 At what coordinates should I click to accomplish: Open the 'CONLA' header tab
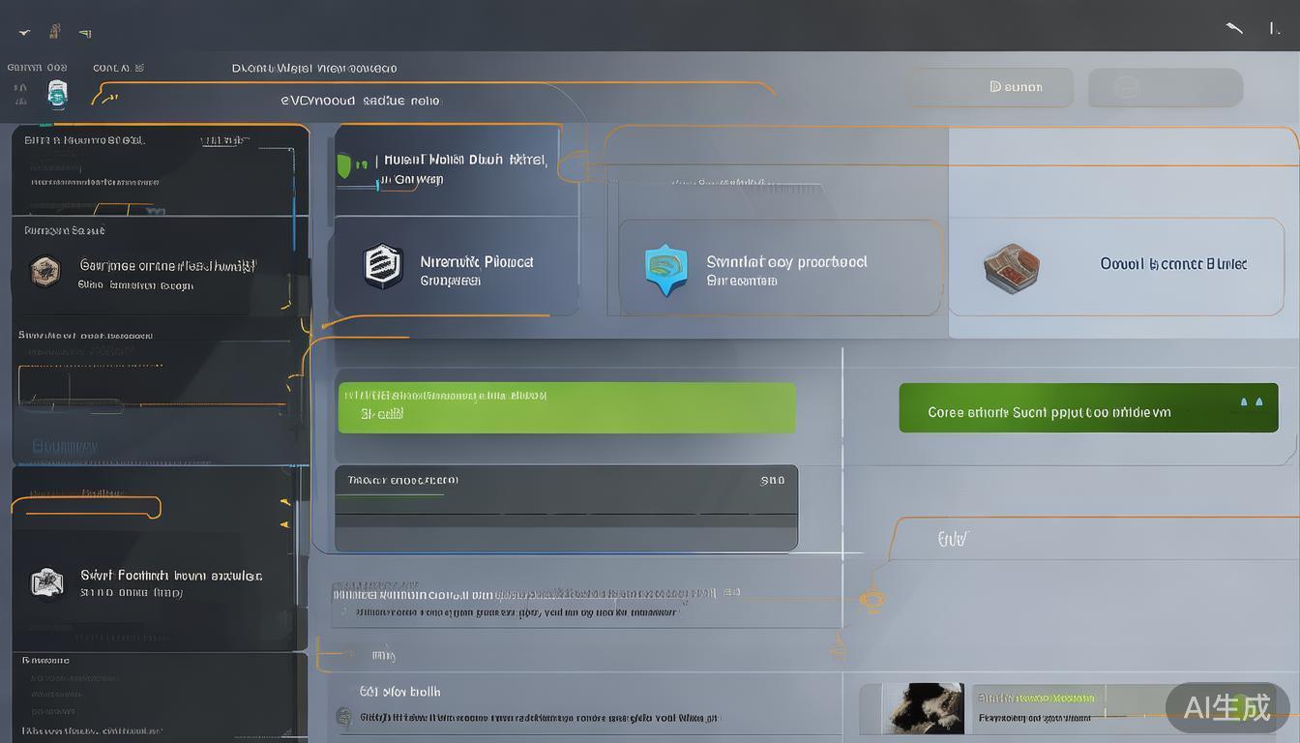point(118,69)
